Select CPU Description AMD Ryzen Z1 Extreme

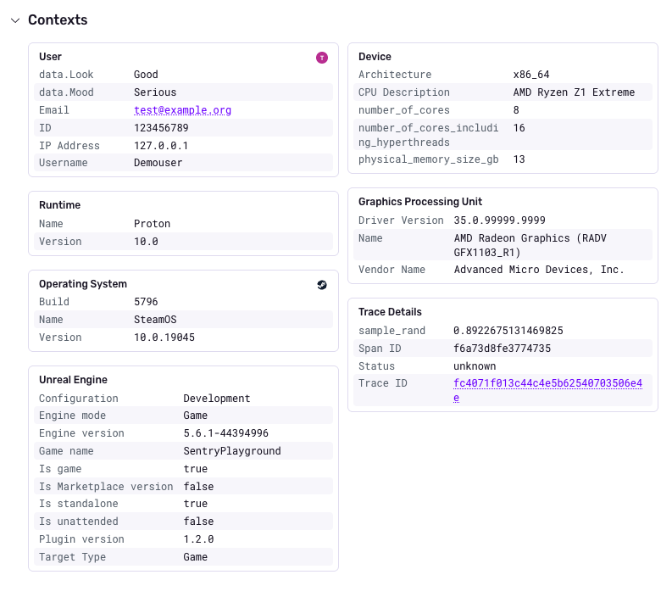click(x=574, y=92)
